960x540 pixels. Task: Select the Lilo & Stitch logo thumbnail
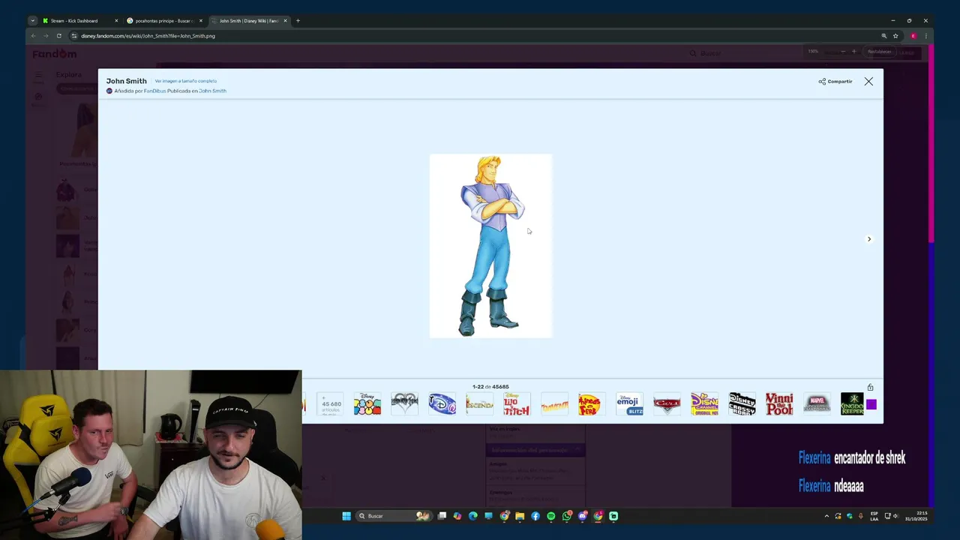pos(517,403)
